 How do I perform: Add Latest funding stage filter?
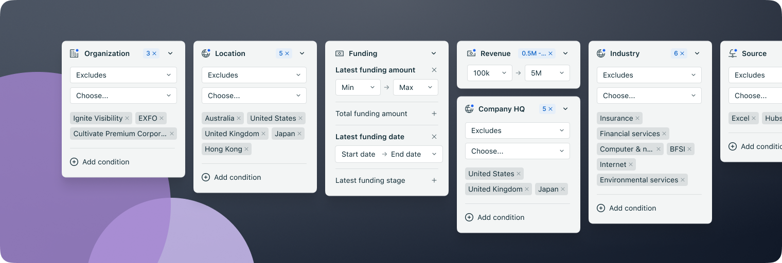click(434, 180)
